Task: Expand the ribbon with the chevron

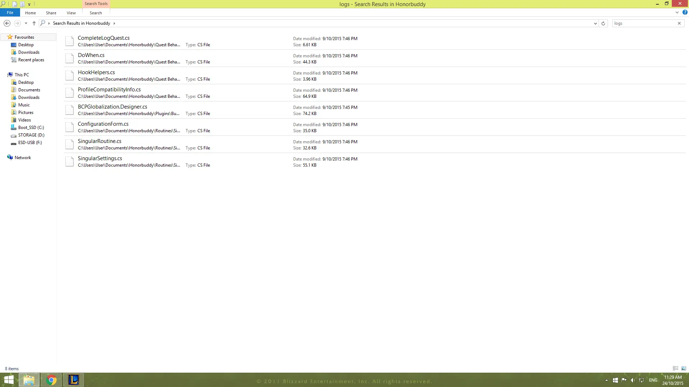Action: coord(677,13)
